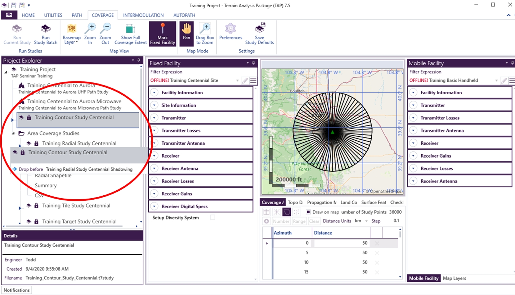515x295 pixels.
Task: Open the Notifications button at bottom
Action: point(17,290)
